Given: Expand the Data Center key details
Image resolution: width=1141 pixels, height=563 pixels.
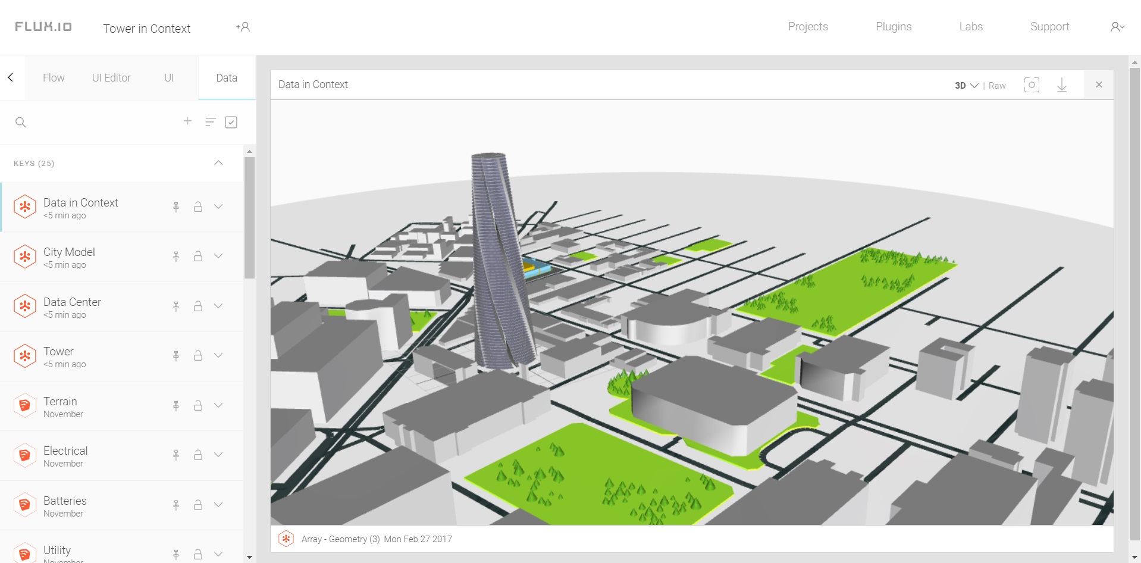Looking at the screenshot, I should point(218,306).
